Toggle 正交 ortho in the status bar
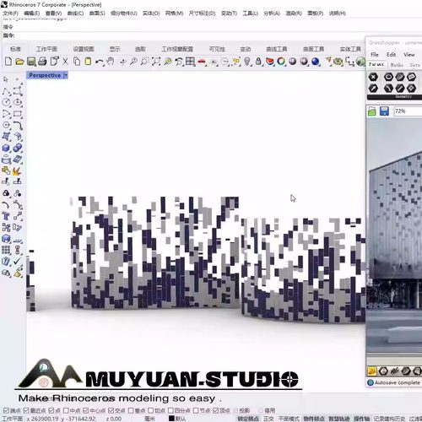 click(268, 419)
